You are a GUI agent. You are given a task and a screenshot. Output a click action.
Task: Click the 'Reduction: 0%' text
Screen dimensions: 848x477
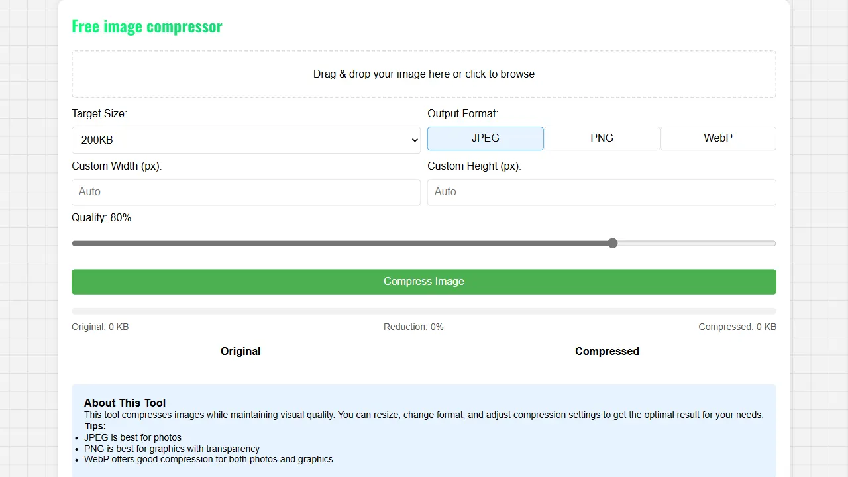[413, 327]
